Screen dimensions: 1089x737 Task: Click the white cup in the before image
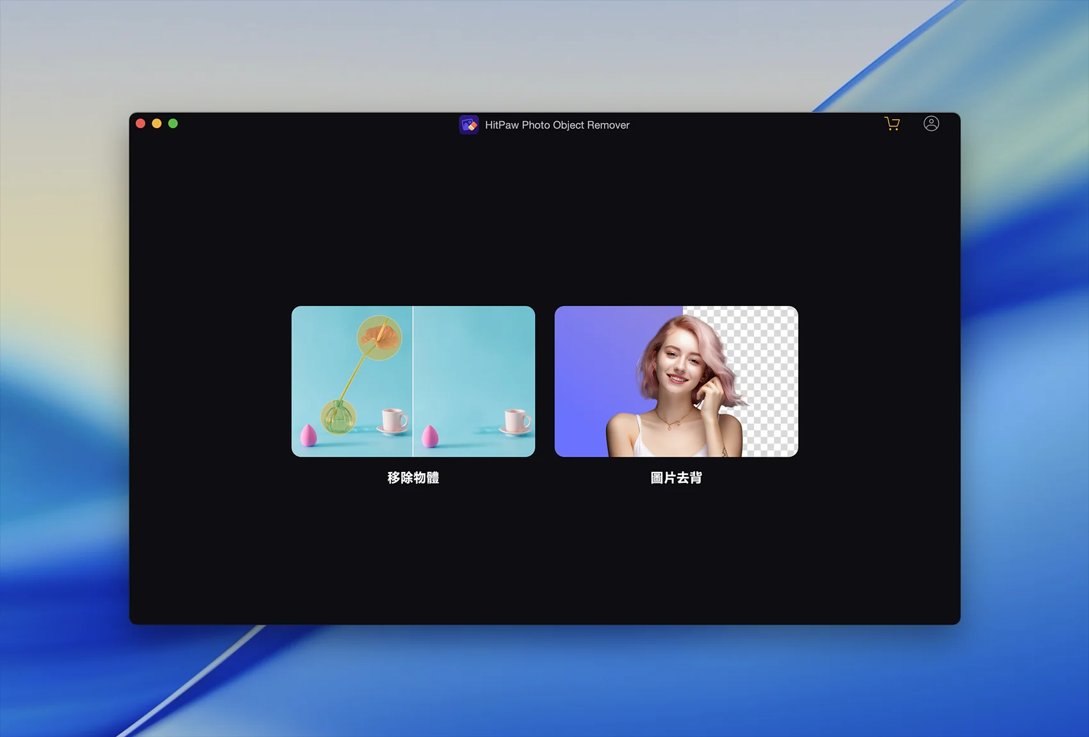[393, 421]
